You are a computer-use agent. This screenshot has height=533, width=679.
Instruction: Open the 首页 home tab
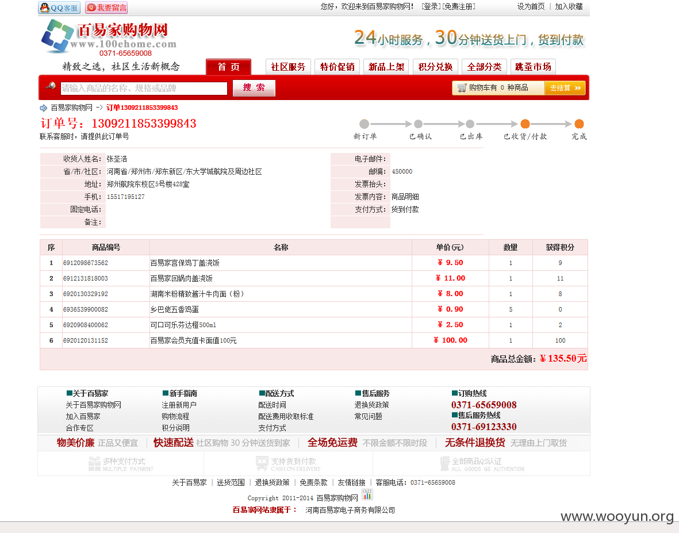tap(229, 67)
